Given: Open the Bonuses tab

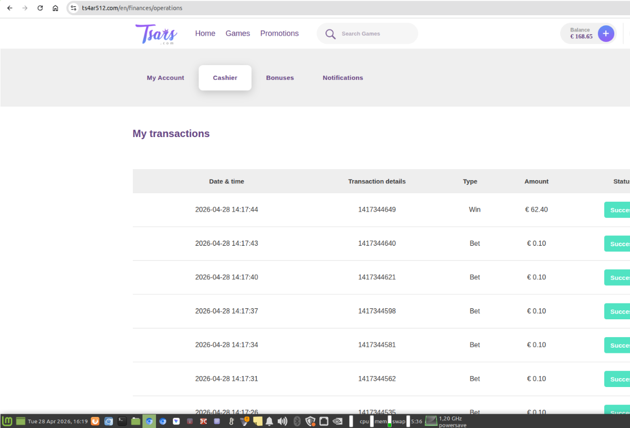Looking at the screenshot, I should pos(280,78).
